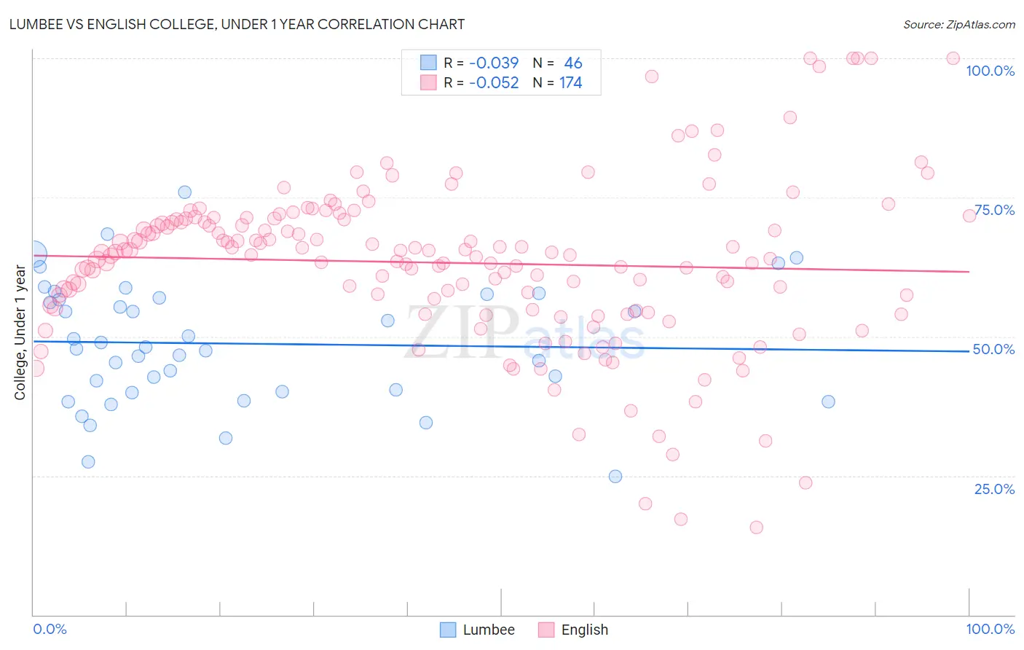
Task: Click the pink English regression line
Action: [501, 263]
